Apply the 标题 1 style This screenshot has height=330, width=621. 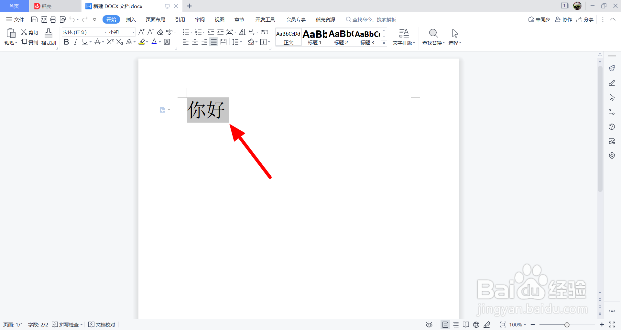[x=315, y=37]
